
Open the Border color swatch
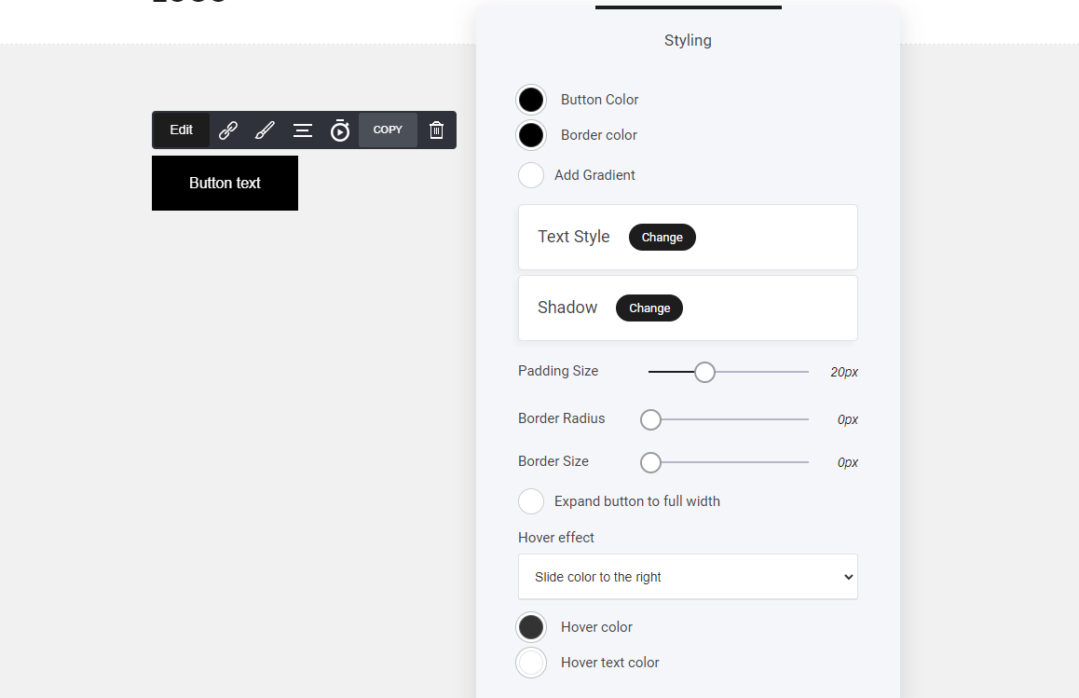(531, 135)
